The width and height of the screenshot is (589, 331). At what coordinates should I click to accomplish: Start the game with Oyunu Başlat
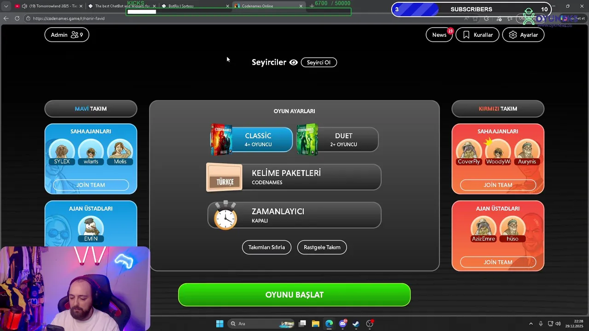294,295
